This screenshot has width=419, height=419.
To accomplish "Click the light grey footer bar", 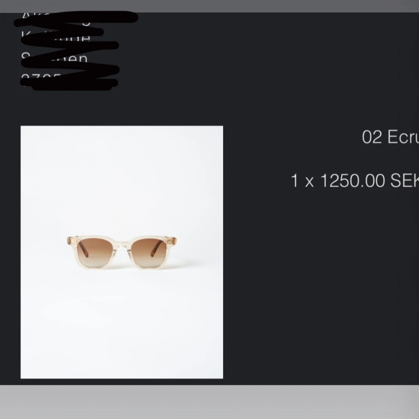I will [x=209, y=402].
